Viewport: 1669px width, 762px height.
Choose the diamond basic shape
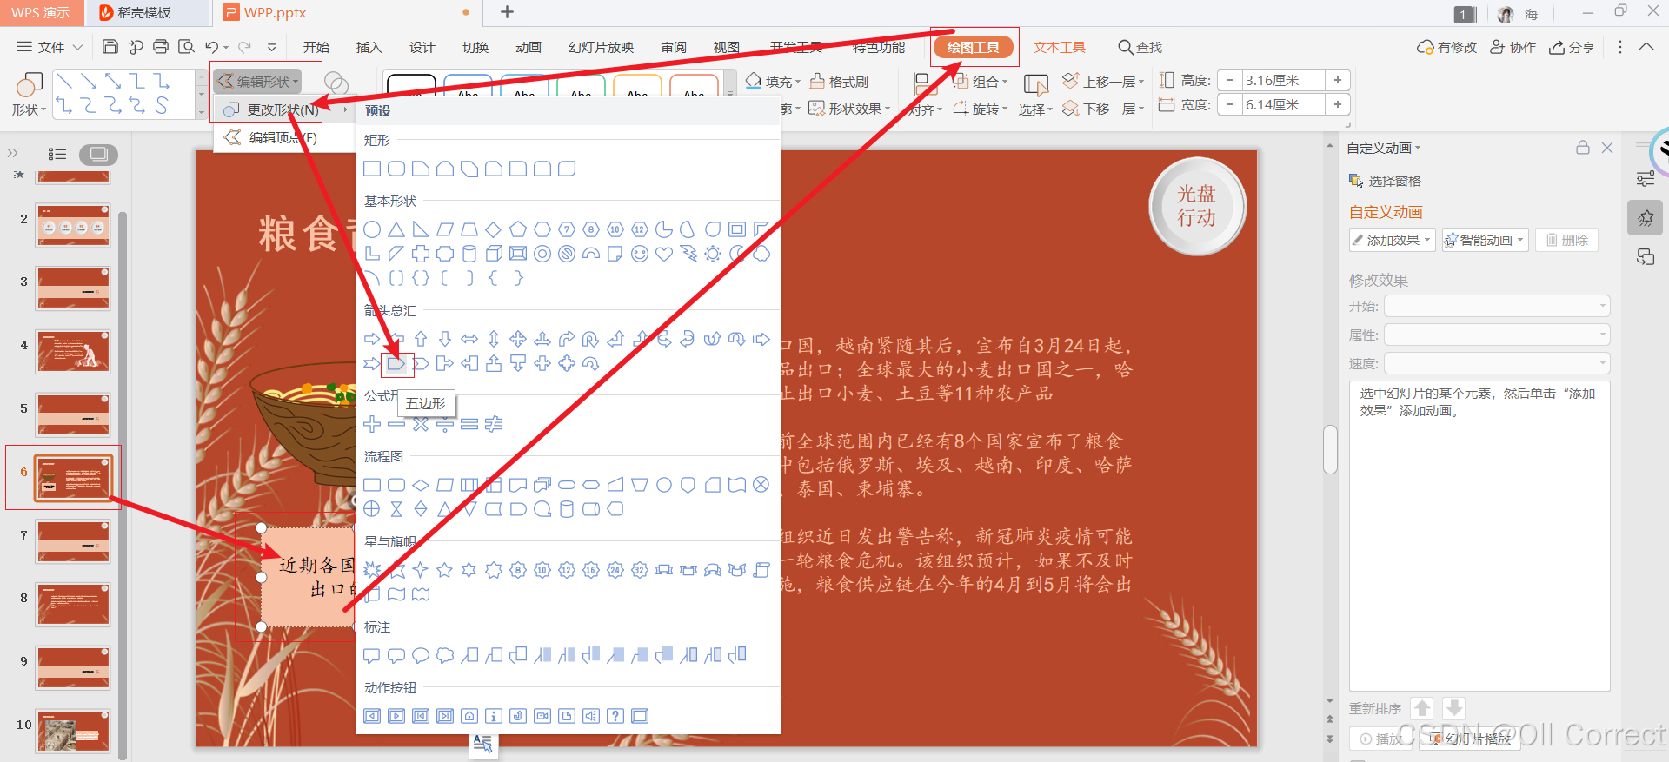pos(494,229)
